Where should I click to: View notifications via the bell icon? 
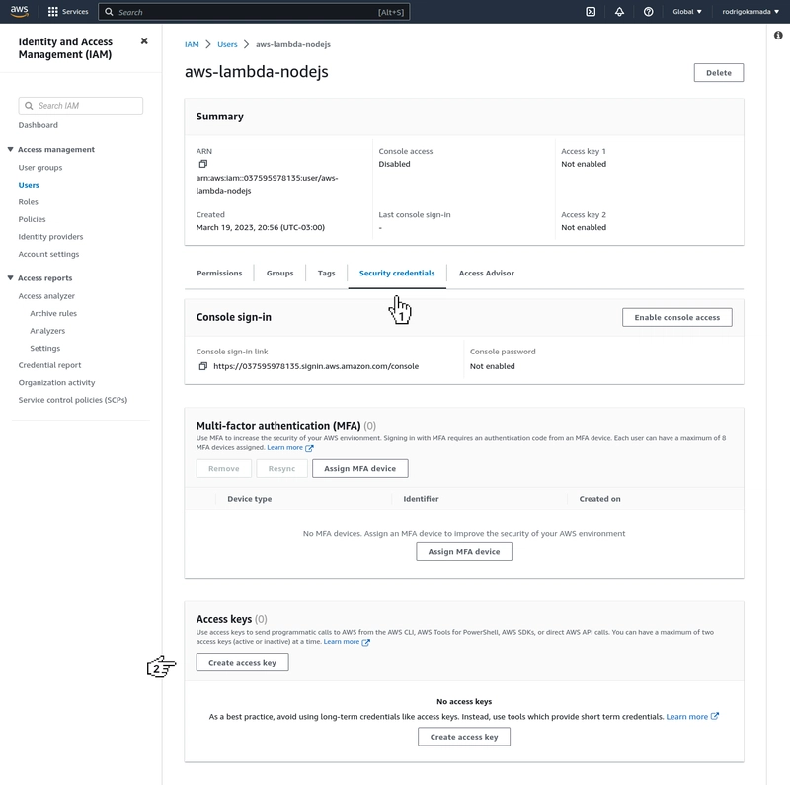tap(617, 11)
